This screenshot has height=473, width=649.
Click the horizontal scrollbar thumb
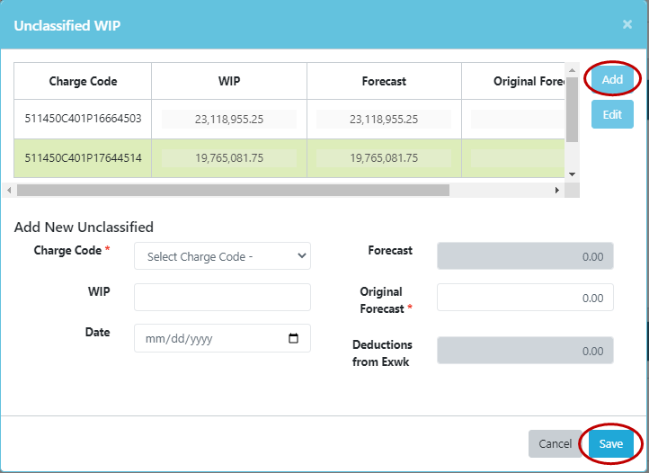tap(232, 191)
